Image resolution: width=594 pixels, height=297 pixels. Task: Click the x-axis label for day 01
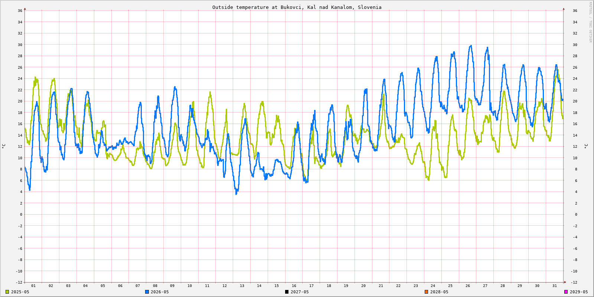point(33,286)
